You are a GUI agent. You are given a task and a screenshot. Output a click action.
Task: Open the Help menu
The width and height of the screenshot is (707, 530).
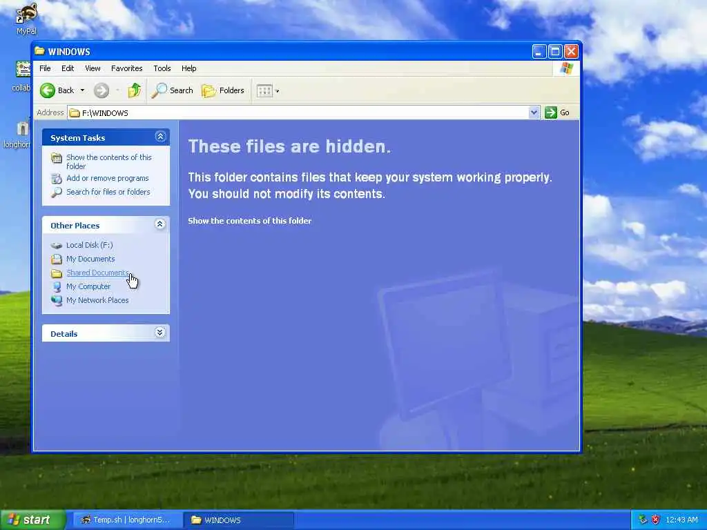click(x=189, y=68)
